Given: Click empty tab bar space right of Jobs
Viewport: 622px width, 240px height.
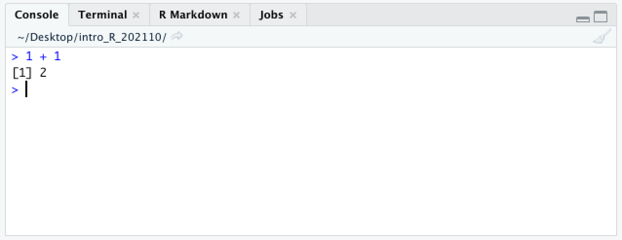Looking at the screenshot, I should [439, 15].
